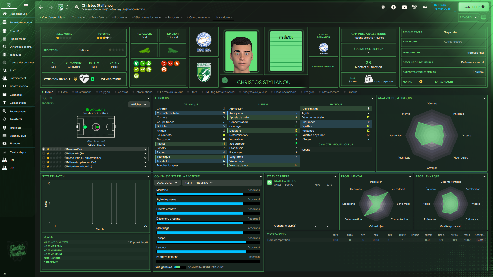Click the back navigation arrow

[x=41, y=7]
